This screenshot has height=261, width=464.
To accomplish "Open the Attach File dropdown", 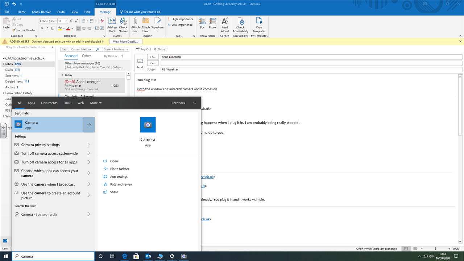I will pyautogui.click(x=135, y=25).
